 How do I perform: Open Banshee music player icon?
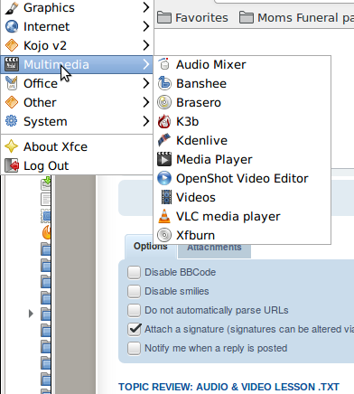[x=164, y=83]
